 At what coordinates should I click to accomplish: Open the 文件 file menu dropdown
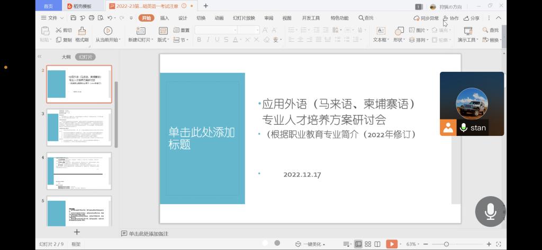[x=51, y=18]
